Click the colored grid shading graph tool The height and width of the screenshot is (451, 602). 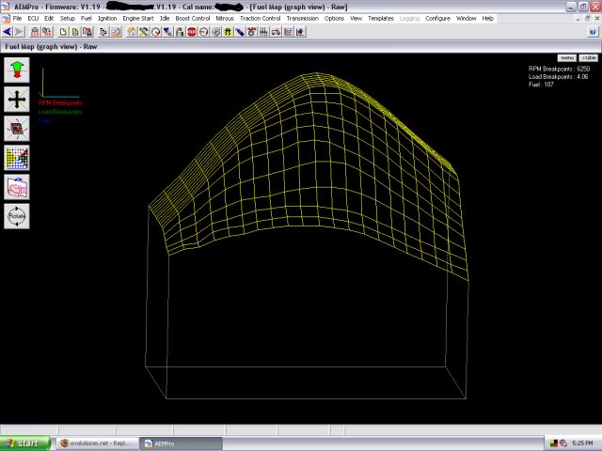click(17, 158)
